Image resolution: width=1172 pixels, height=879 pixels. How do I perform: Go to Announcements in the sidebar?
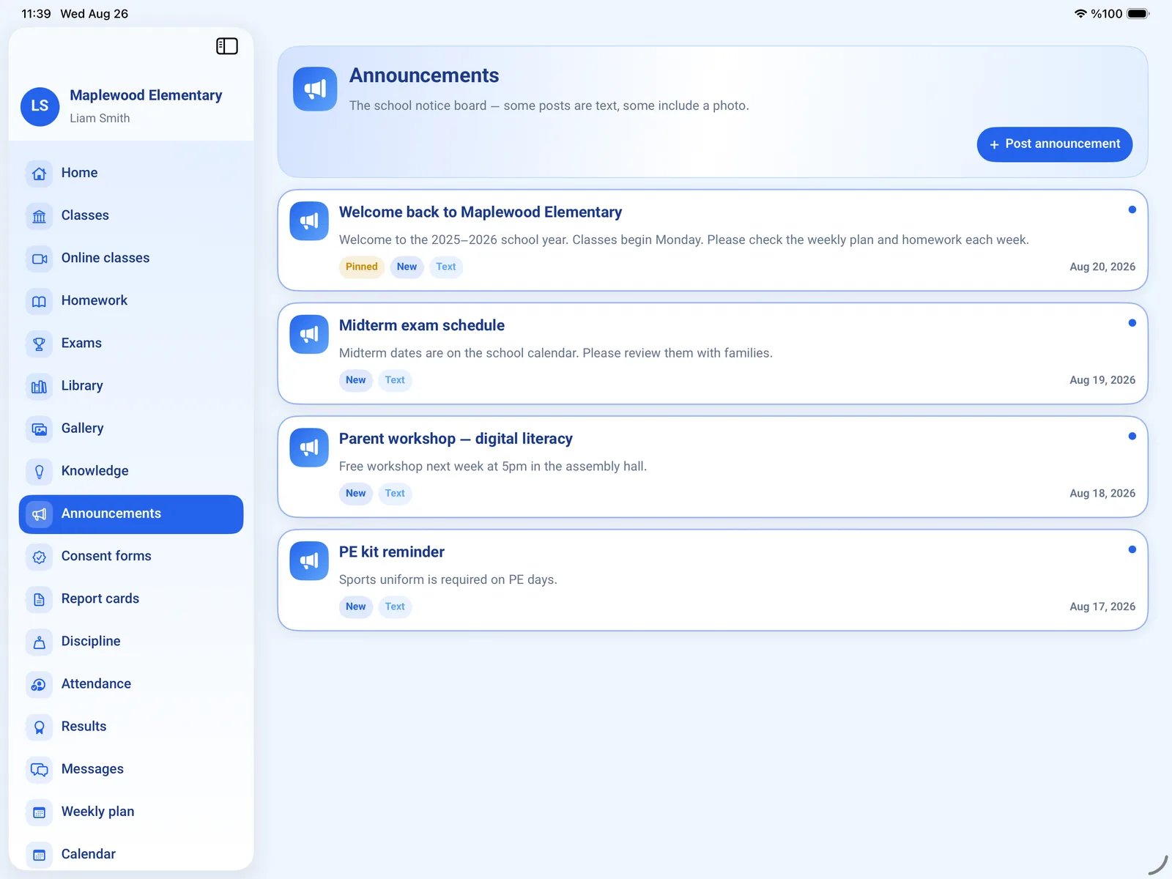click(x=131, y=514)
